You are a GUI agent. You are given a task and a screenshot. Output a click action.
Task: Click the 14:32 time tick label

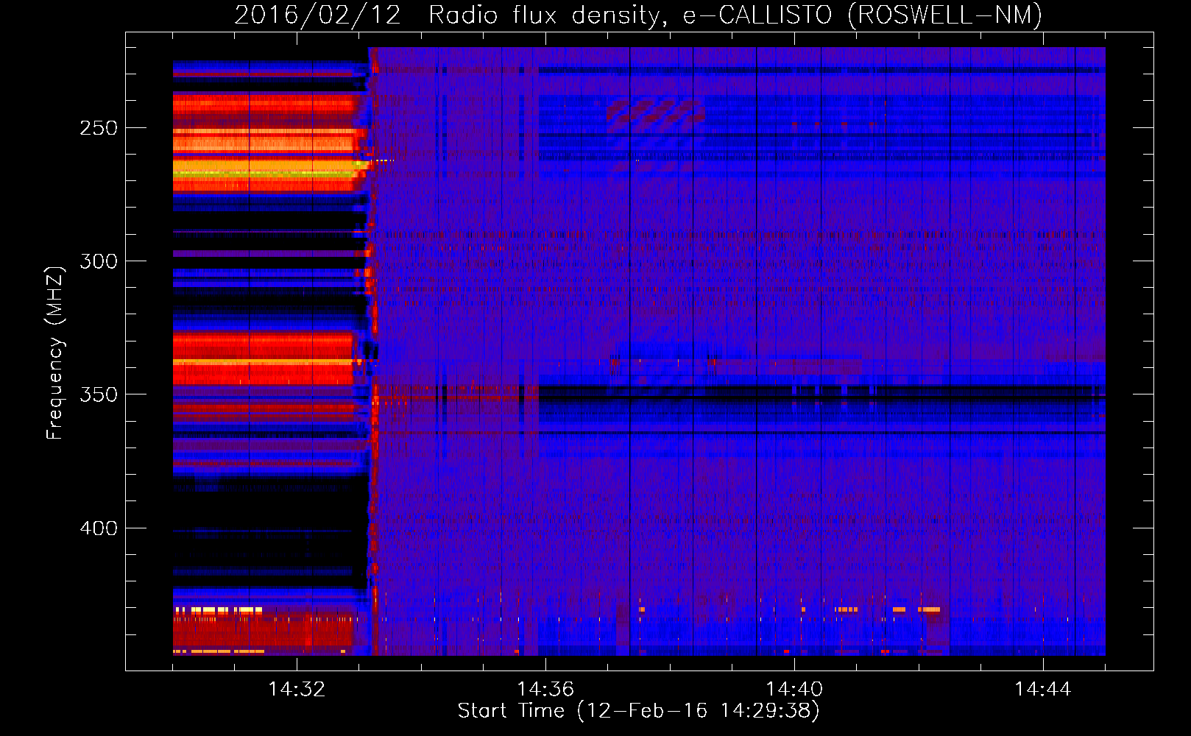pyautogui.click(x=297, y=690)
